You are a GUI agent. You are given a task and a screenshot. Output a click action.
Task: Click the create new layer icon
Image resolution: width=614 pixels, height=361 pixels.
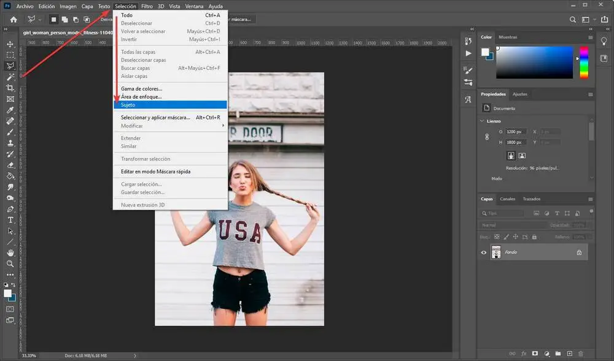(x=570, y=354)
